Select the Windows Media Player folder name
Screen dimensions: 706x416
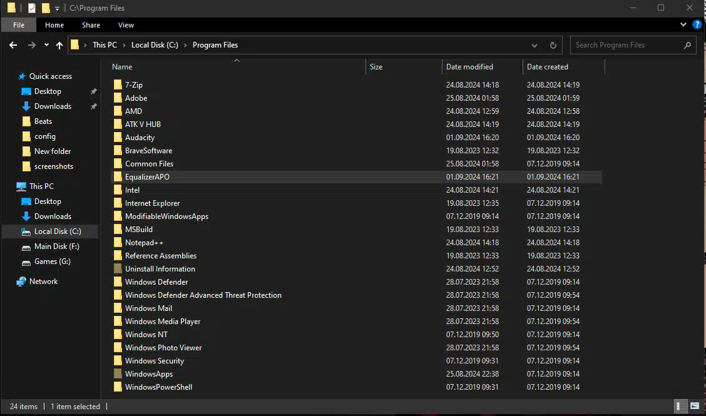coord(163,322)
